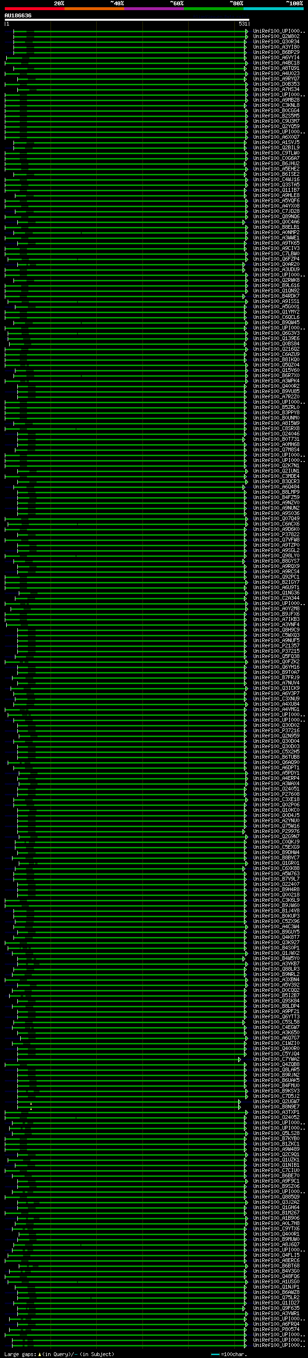Click the green alignment bar for UniRef100_Q2W802

pyautogui.click(x=129, y=37)
